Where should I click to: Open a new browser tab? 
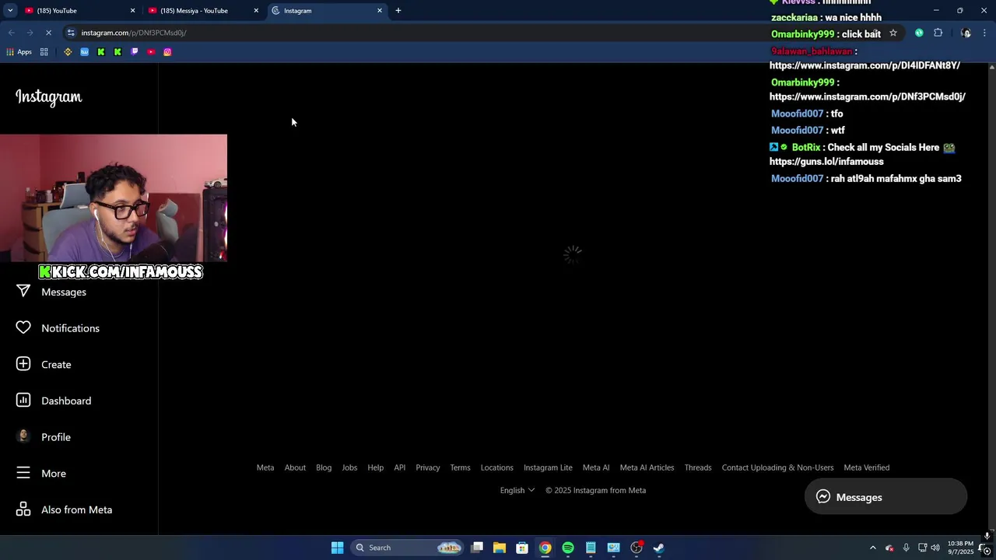[x=398, y=11]
